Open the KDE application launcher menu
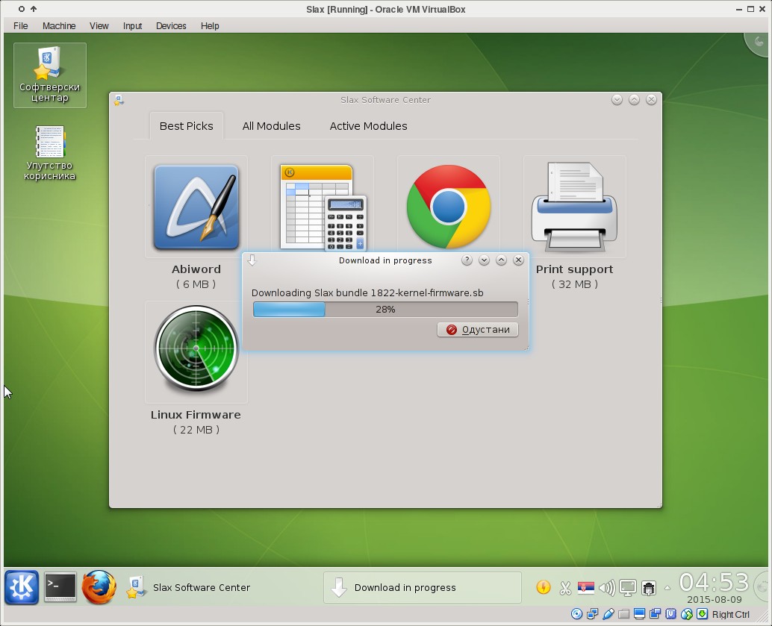772x626 pixels. [x=22, y=587]
